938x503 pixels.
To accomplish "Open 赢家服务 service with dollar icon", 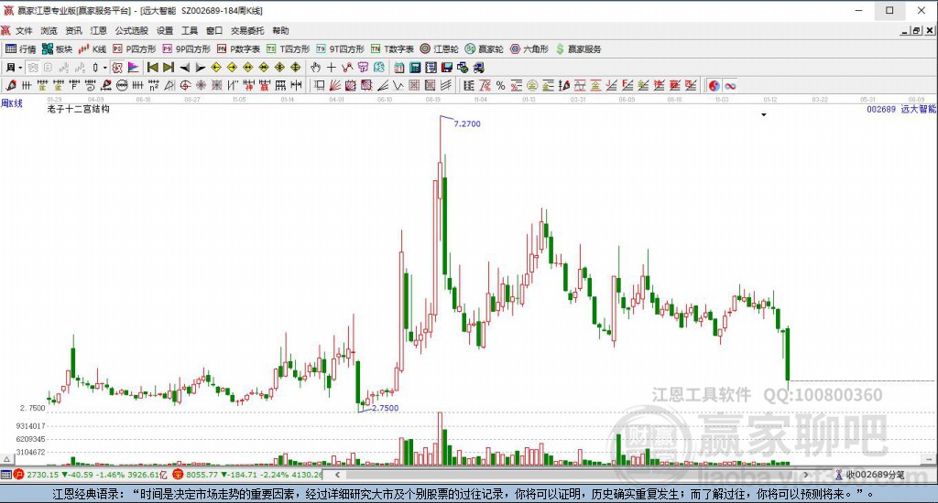I will click(578, 49).
